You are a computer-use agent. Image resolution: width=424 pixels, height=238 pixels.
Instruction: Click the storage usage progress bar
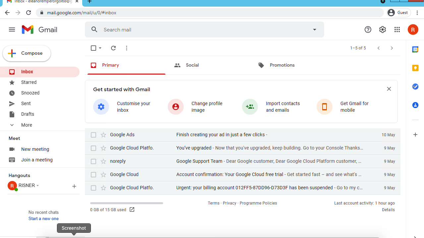point(127,203)
